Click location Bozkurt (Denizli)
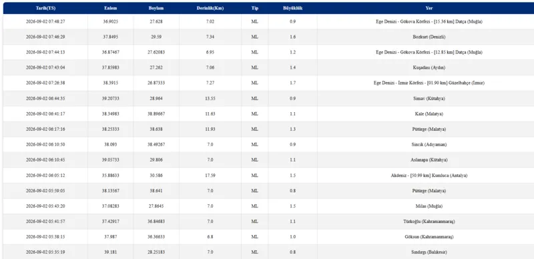Screen dimensions: 534x259 coord(429,37)
